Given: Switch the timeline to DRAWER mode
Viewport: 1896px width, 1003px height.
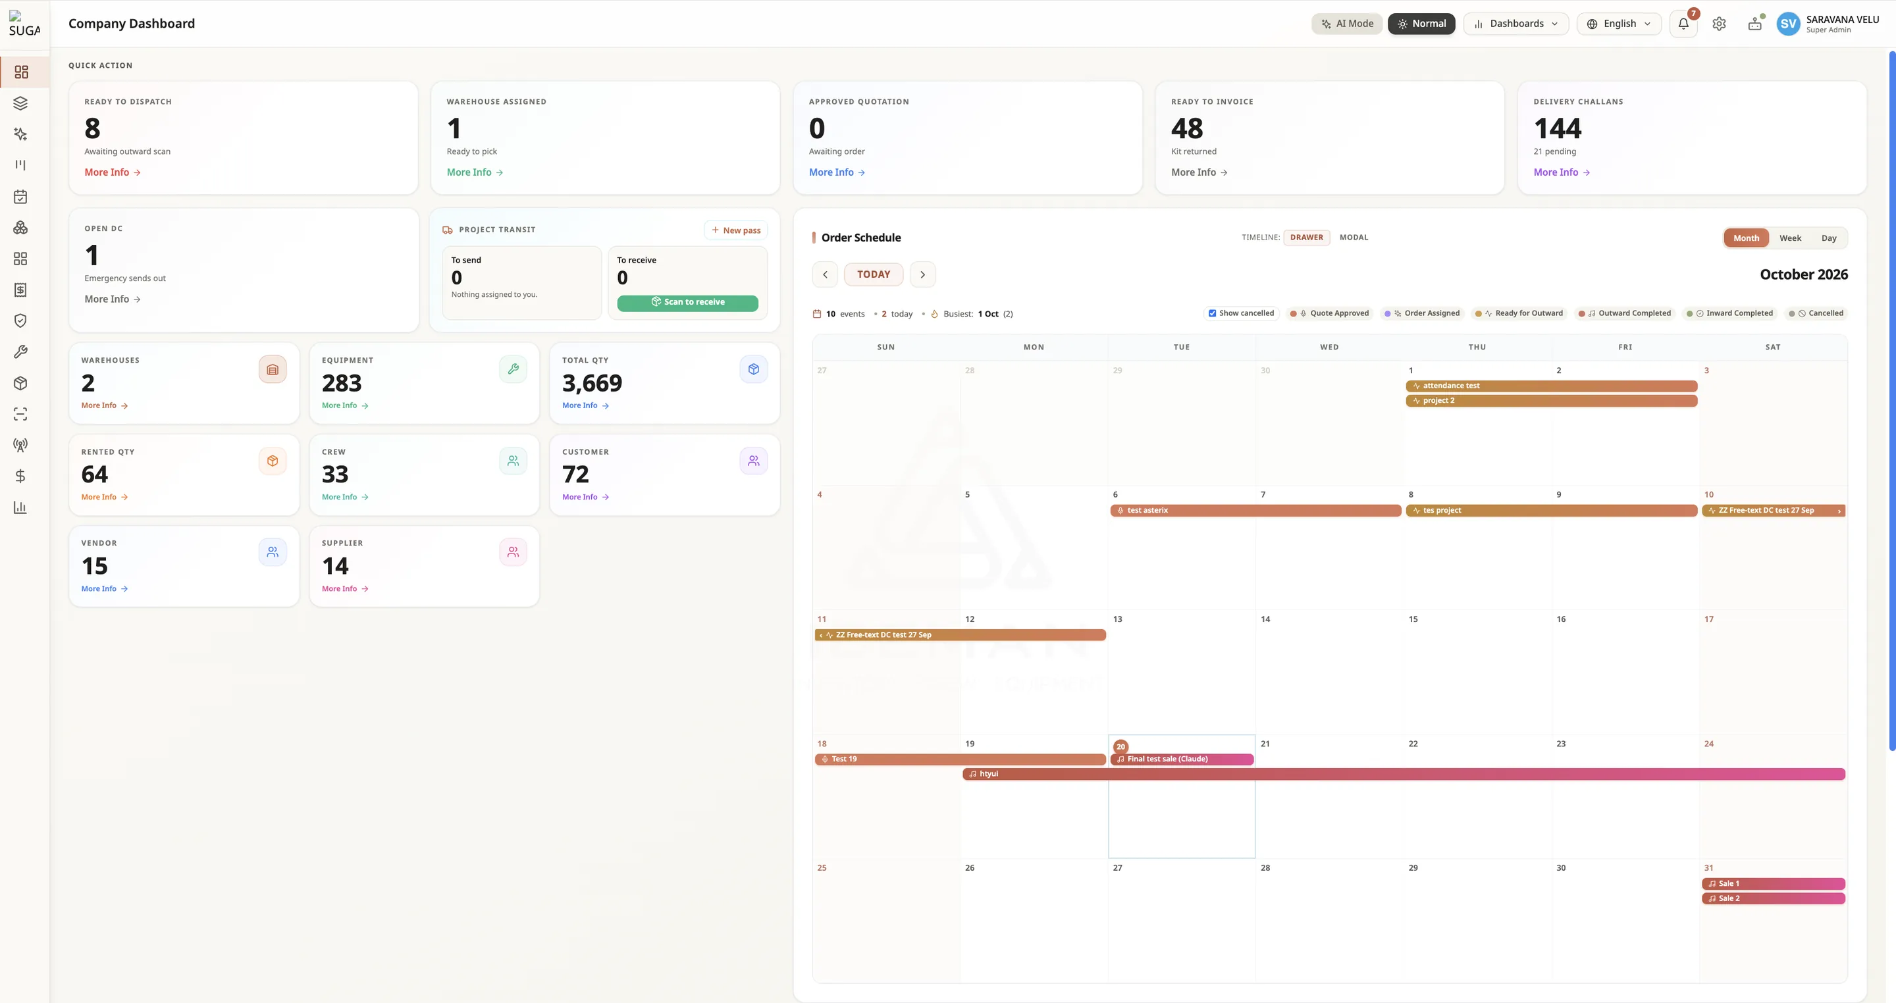Looking at the screenshot, I should (1306, 237).
